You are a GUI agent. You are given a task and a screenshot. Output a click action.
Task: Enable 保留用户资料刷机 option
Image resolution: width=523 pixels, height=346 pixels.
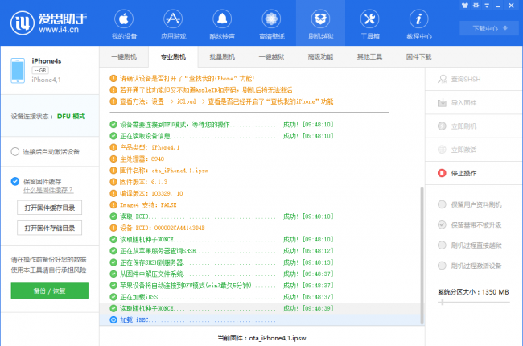pyautogui.click(x=442, y=204)
